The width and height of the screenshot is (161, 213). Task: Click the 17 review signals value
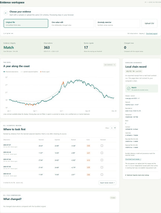86,48
